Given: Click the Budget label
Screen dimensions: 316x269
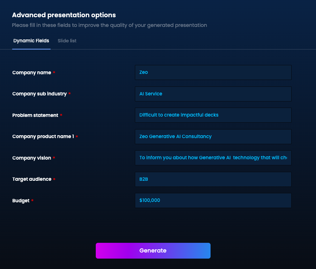Looking at the screenshot, I should [21, 201].
